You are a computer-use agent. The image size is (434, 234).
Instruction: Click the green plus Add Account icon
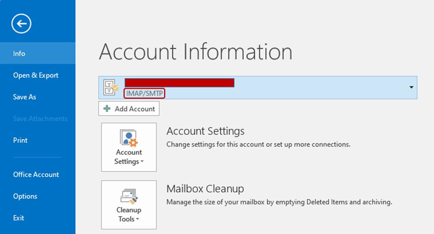[x=106, y=108]
